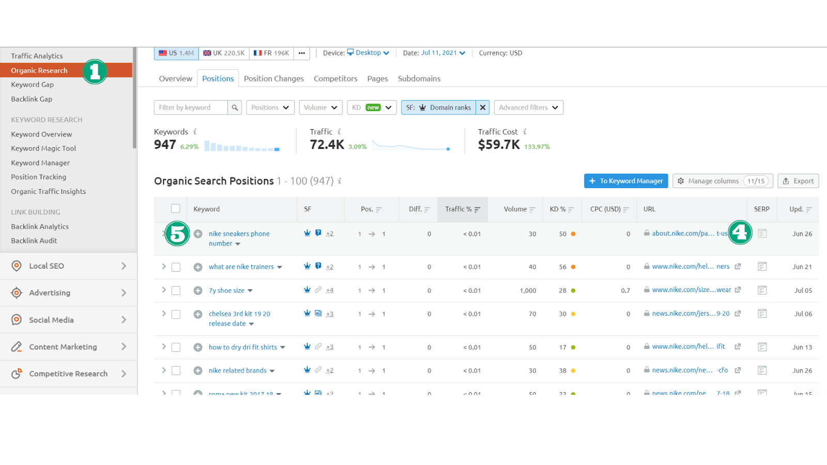Remove the SF Domain ranks filter
Image resolution: width=827 pixels, height=465 pixels.
pyautogui.click(x=483, y=107)
